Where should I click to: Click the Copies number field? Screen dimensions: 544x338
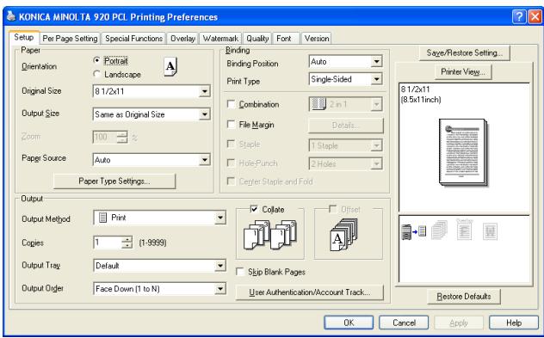click(x=108, y=243)
